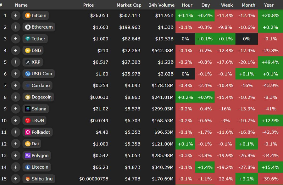The height and width of the screenshot is (185, 283).
Task: Click the Solana logo icon
Action: coord(28,109)
